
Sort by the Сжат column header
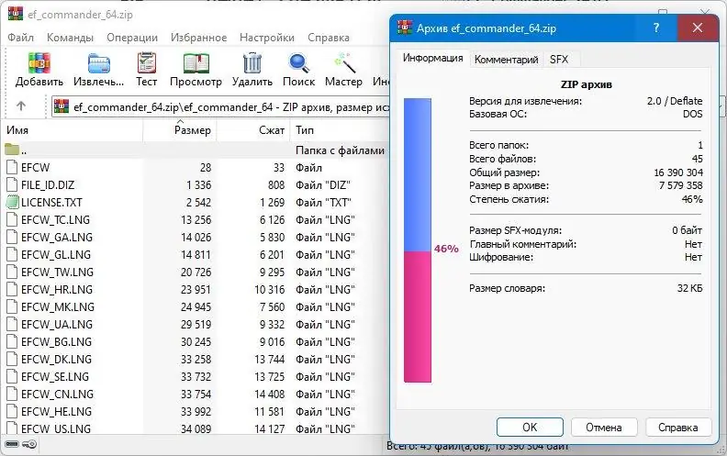253,130
